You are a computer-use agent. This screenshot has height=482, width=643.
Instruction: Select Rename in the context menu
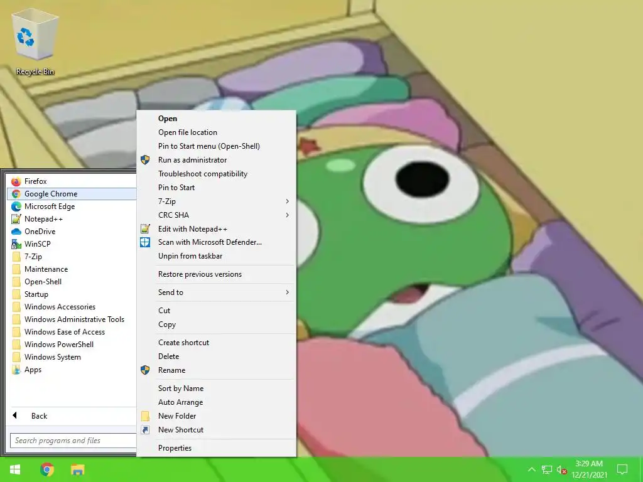pyautogui.click(x=216, y=370)
